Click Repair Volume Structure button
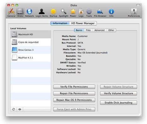Image resolution: width=147 pixels, height=124 pixels. [119, 87]
